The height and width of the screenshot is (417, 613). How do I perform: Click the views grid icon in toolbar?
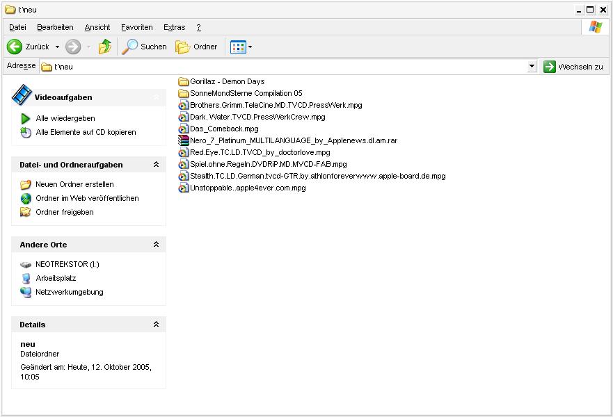[x=238, y=47]
